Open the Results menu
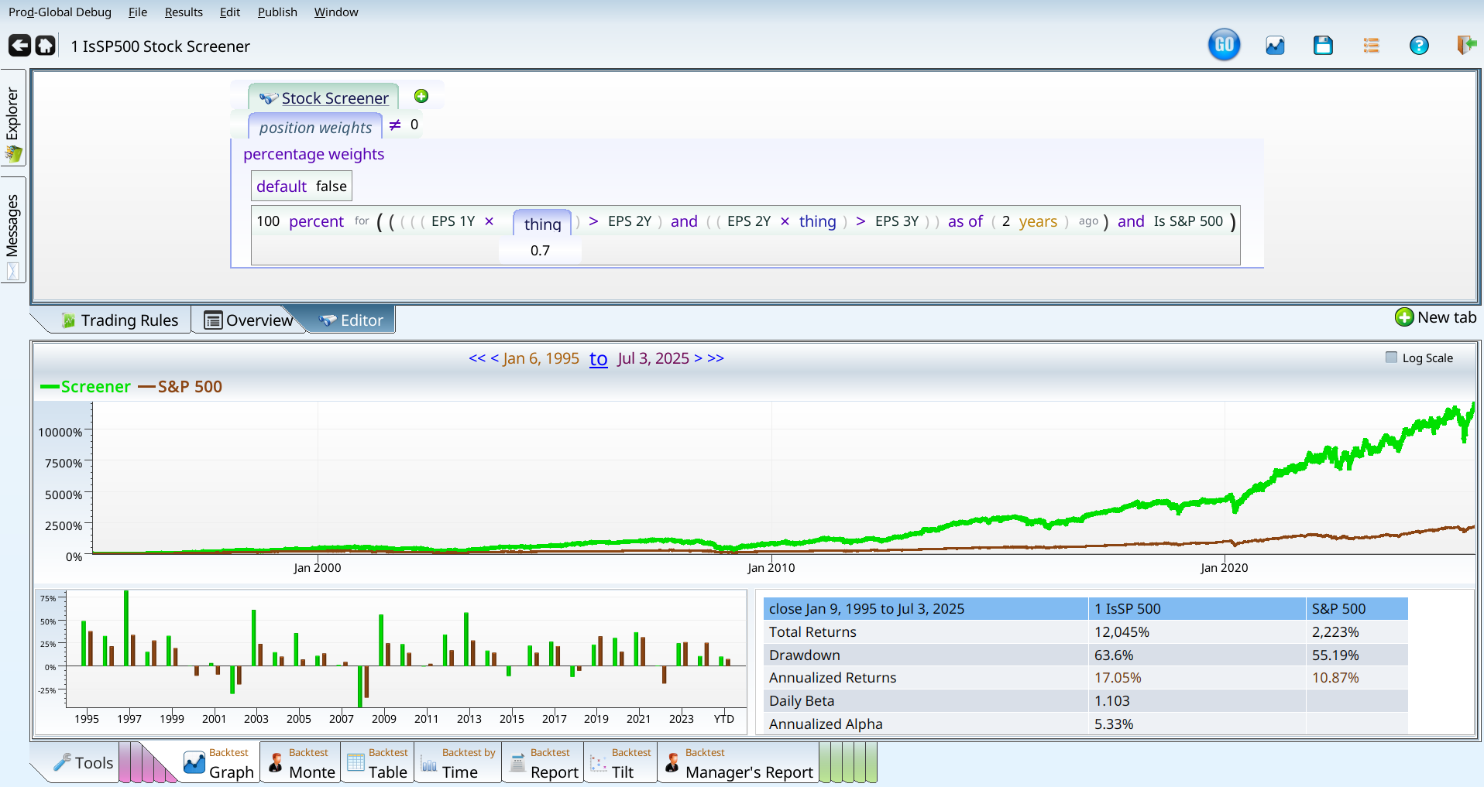The image size is (1484, 787). click(184, 12)
